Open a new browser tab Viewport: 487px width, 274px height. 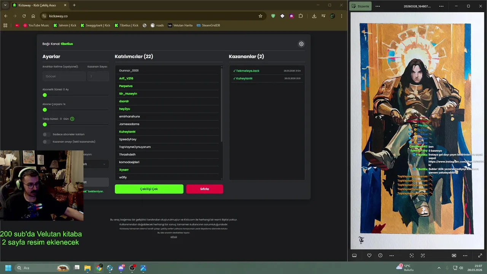pos(74,5)
